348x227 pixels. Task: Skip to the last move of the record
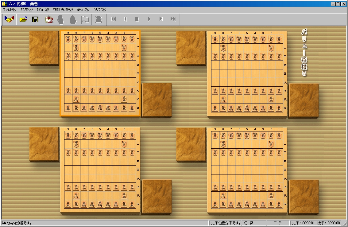point(173,19)
